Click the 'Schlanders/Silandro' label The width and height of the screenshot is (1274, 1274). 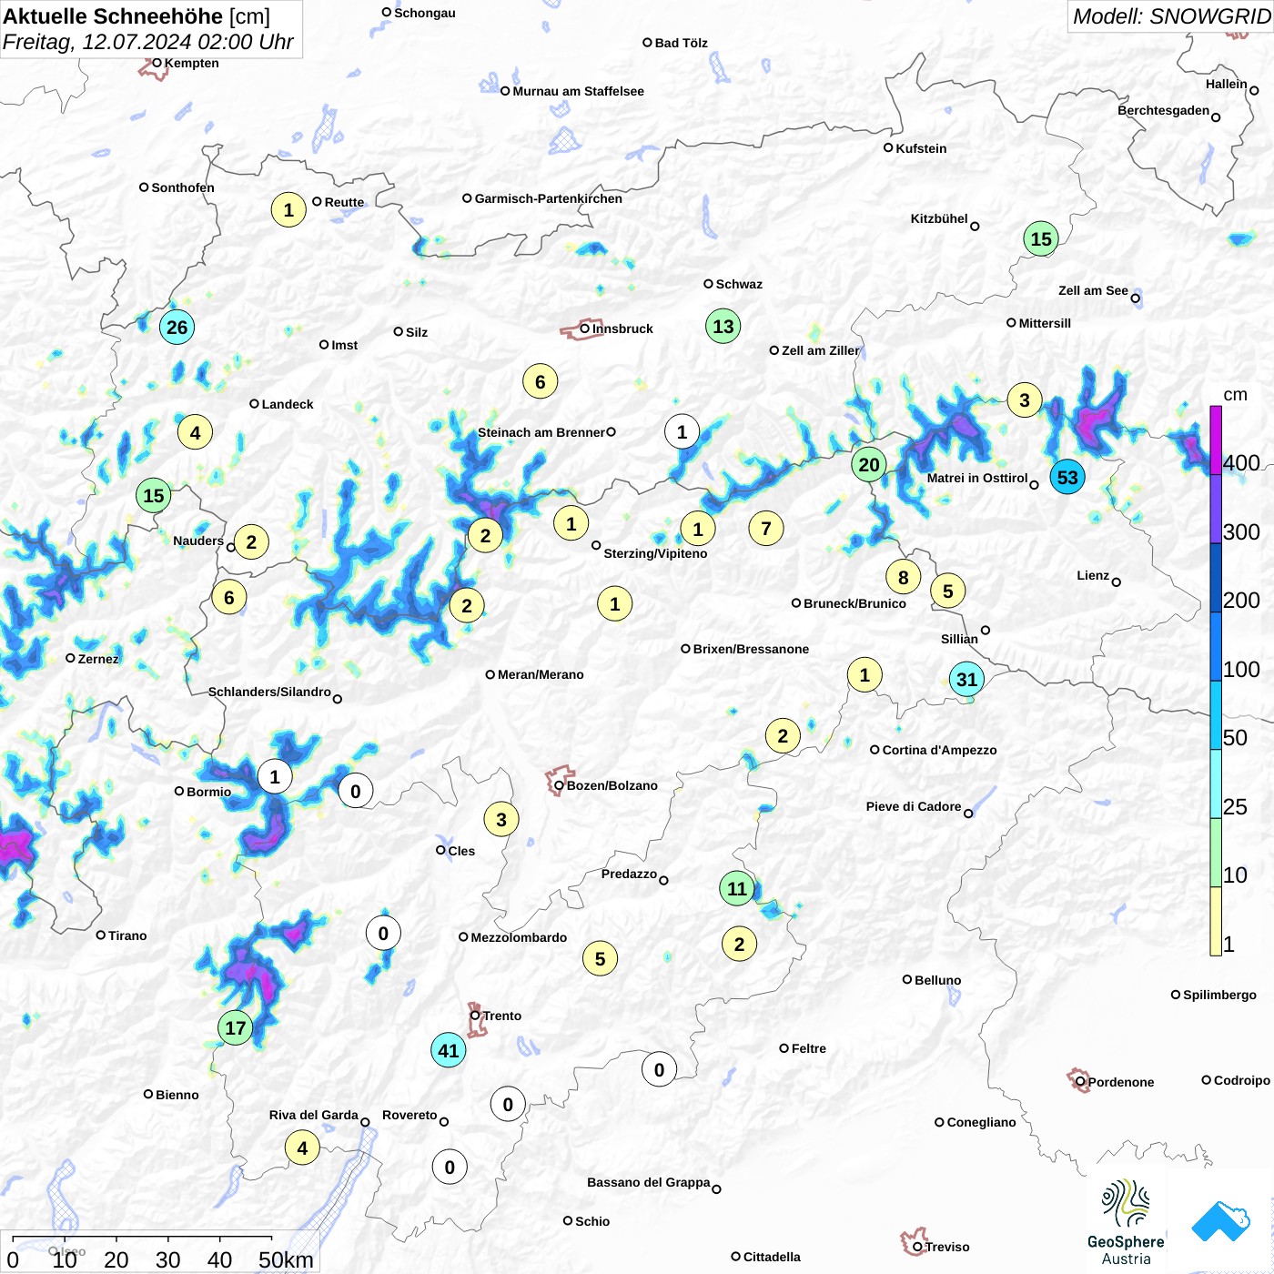coord(269,692)
